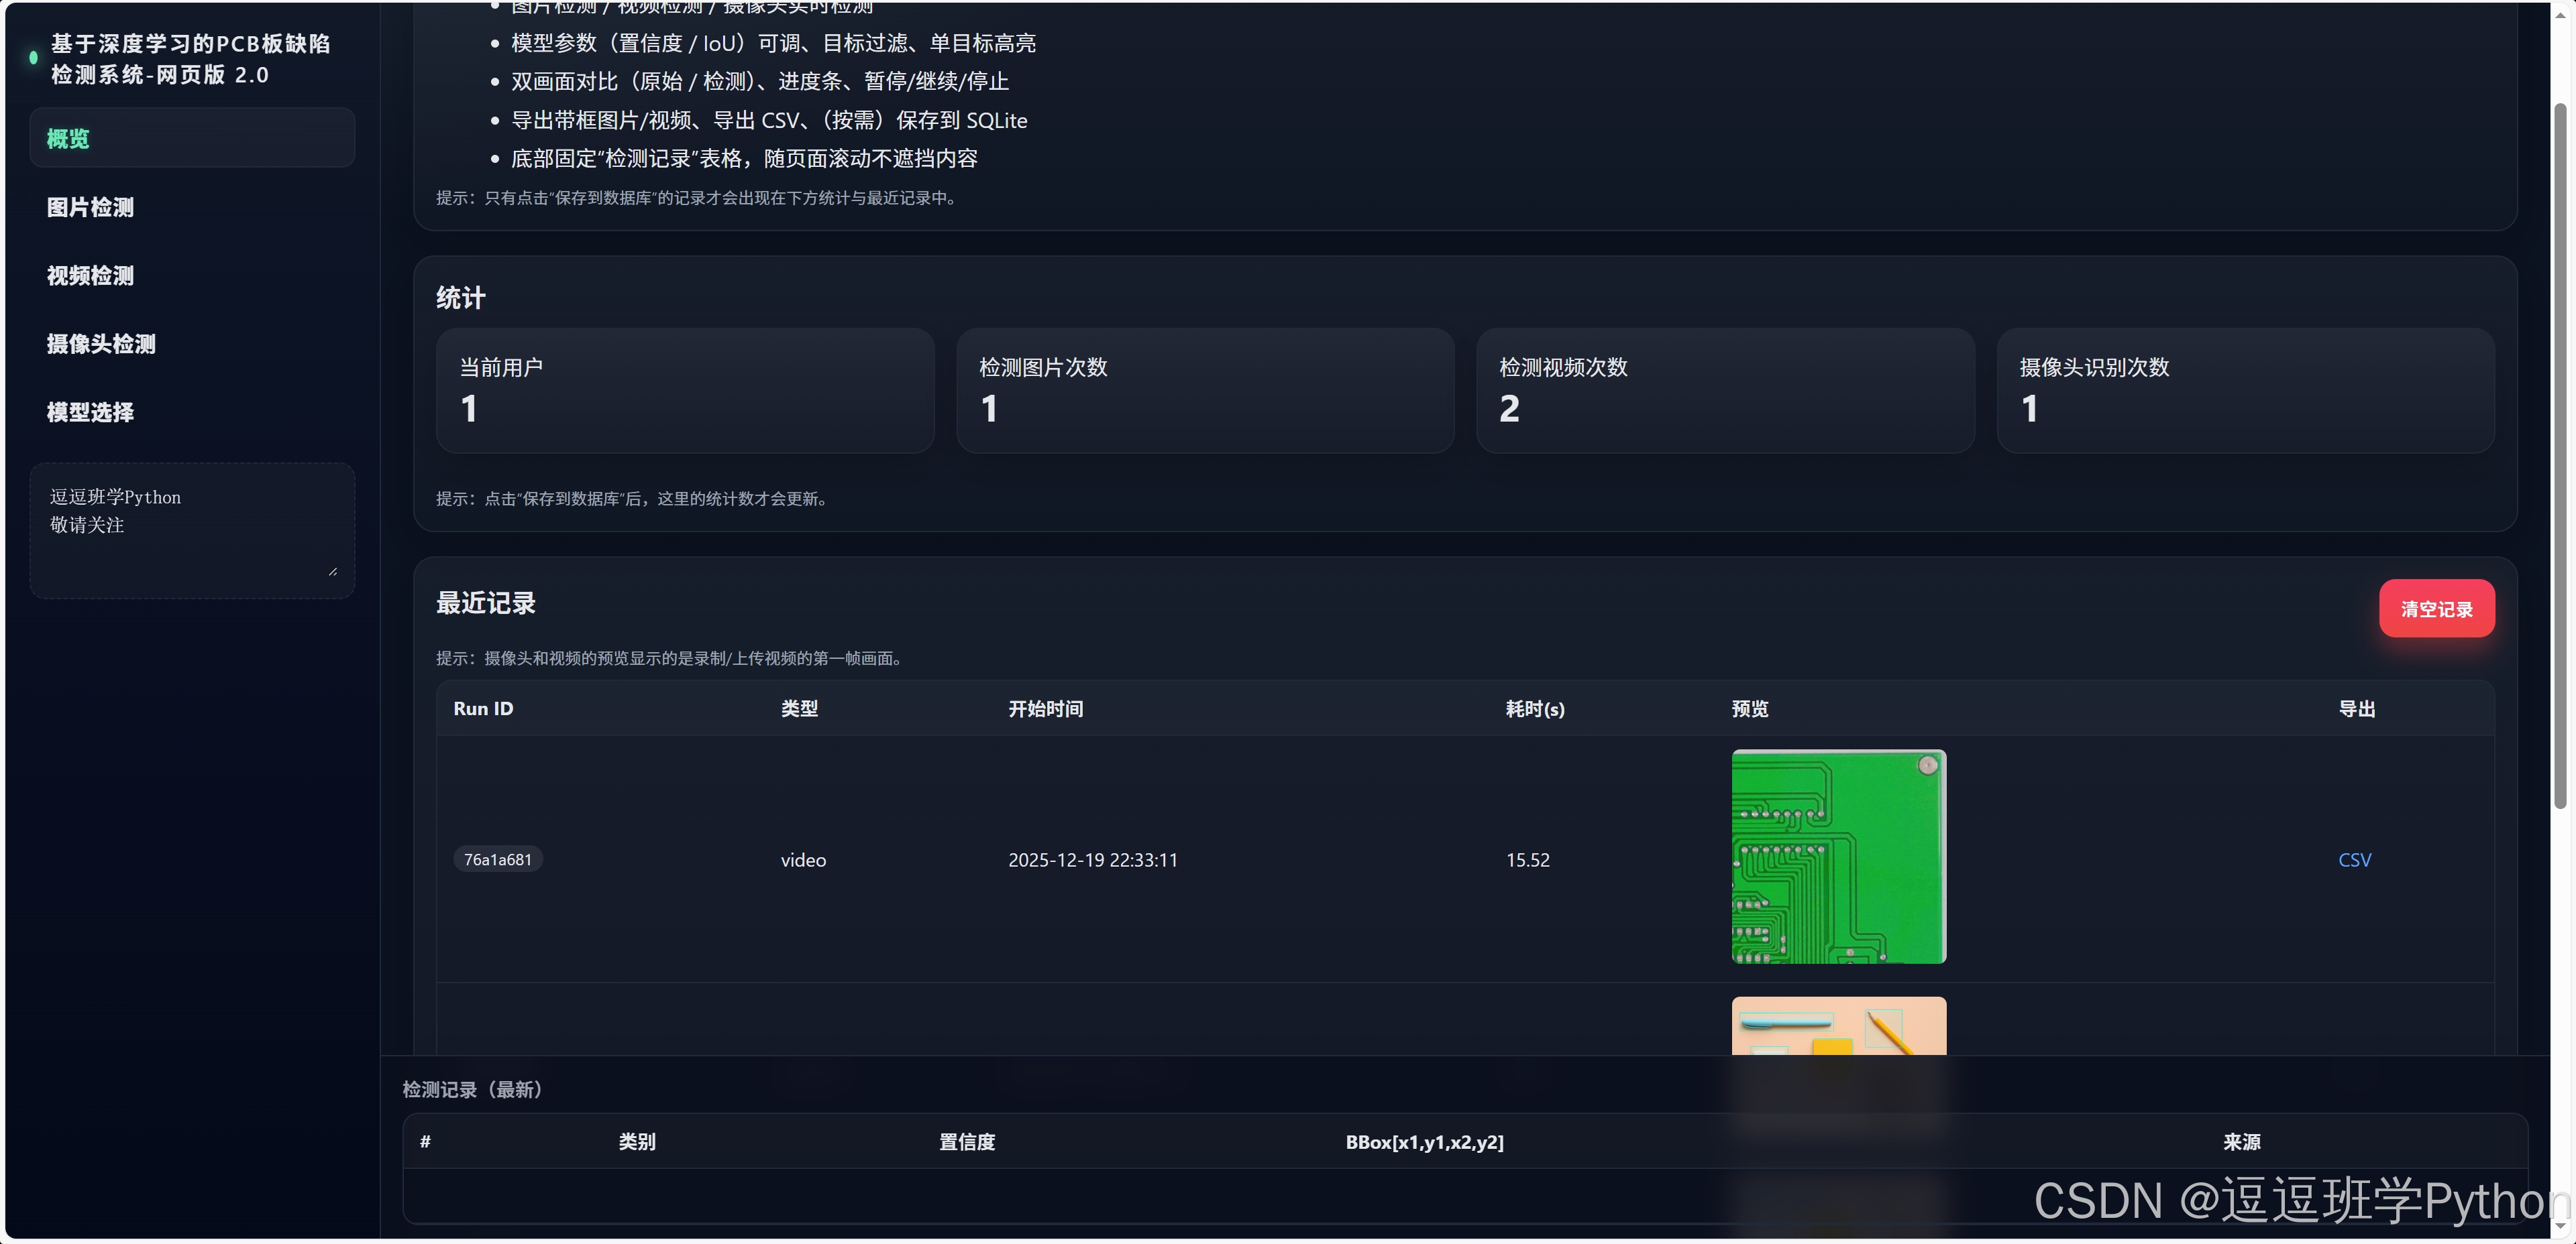Click the 来源 column header
This screenshot has height=1244, width=2576.
point(2242,1141)
